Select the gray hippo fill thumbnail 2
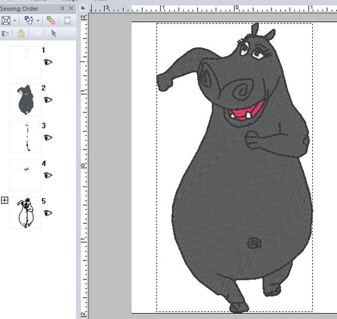 point(25,99)
